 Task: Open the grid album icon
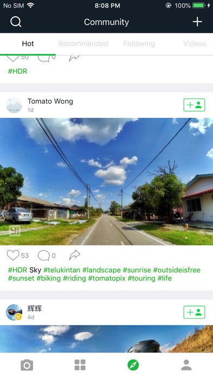80,365
